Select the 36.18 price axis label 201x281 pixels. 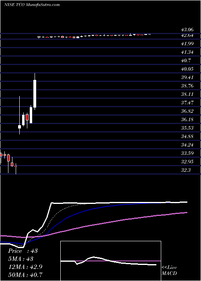pos(187,120)
